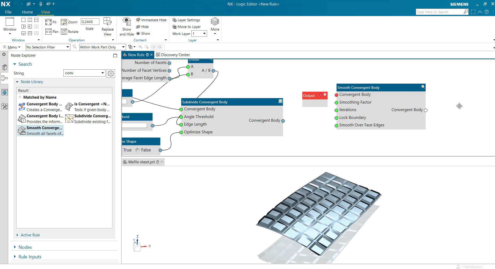Open the search string gear settings button

(x=111, y=73)
